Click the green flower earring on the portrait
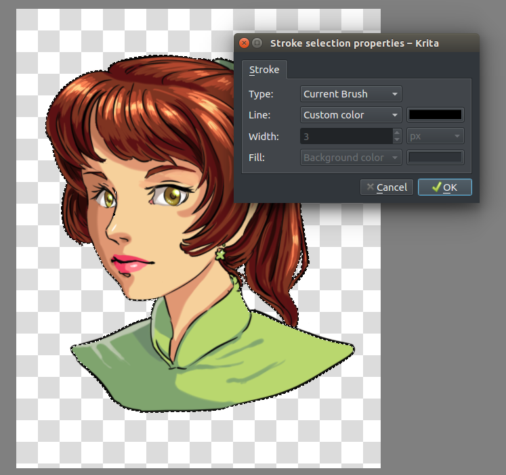 220,254
